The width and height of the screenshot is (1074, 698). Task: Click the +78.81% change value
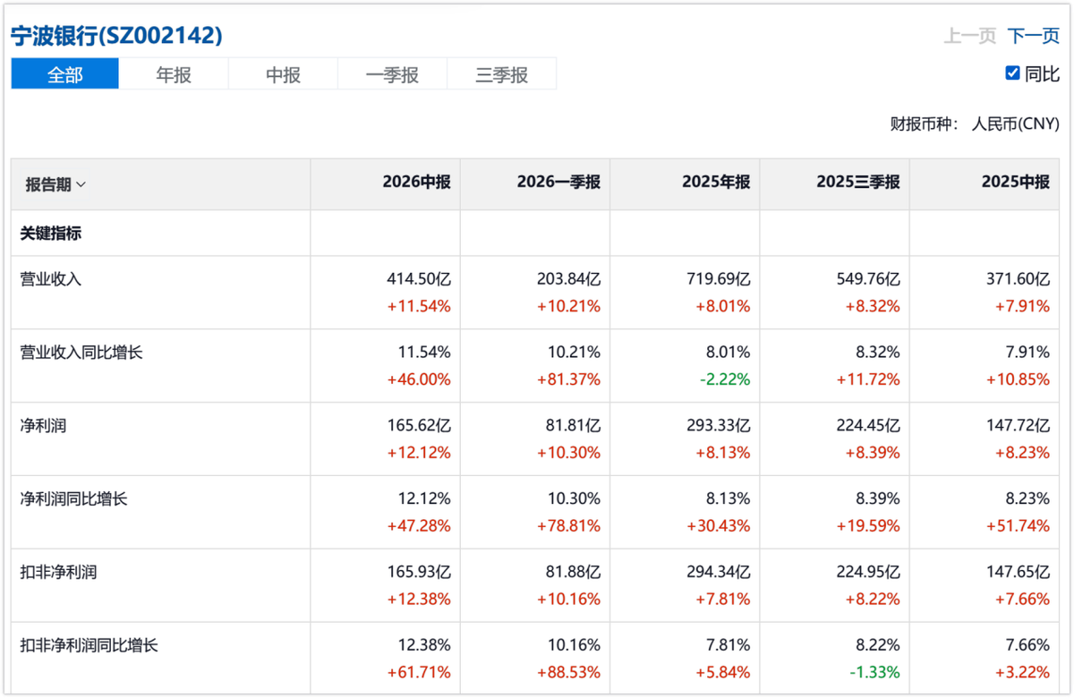click(568, 525)
